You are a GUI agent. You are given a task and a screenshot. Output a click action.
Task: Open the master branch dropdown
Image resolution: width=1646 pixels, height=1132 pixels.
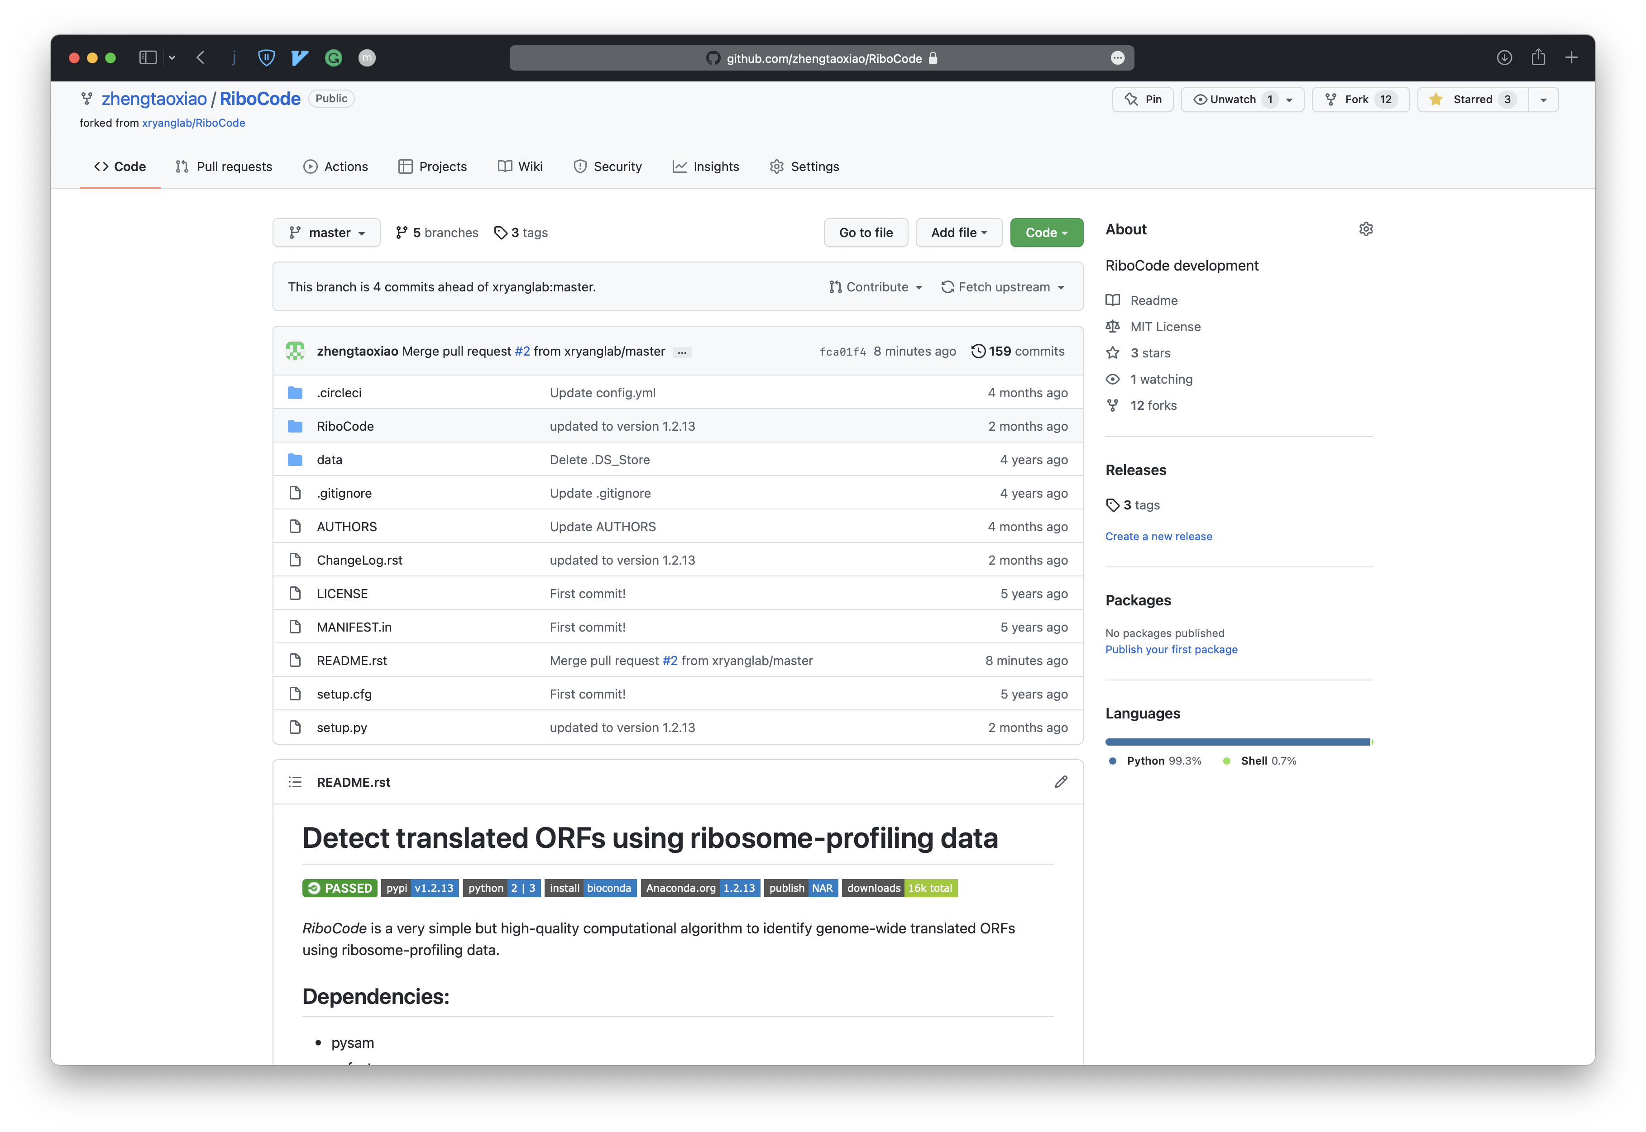pos(326,233)
